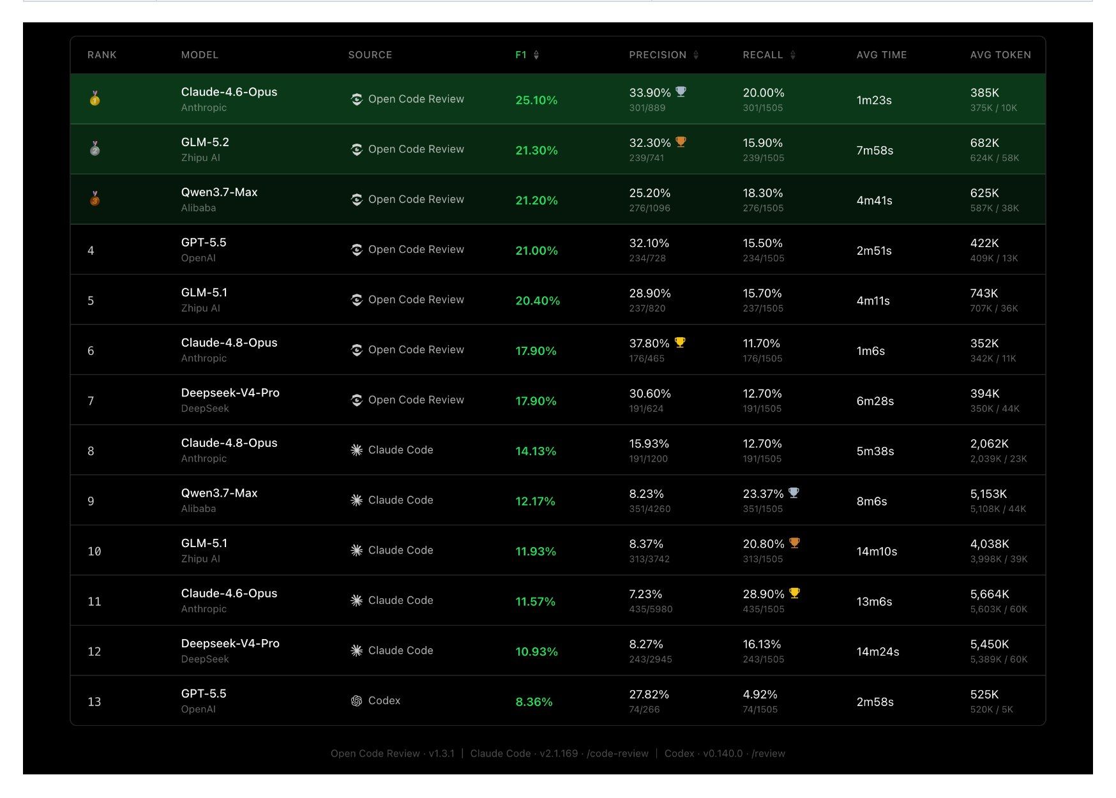Sort by Recall column arrows
This screenshot has height=798, width=1116.
click(x=793, y=55)
